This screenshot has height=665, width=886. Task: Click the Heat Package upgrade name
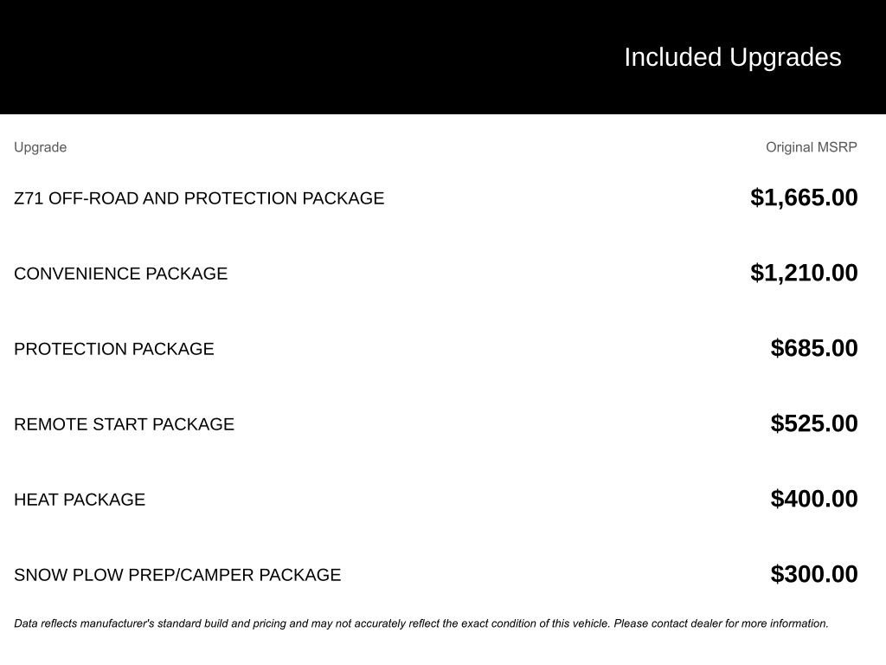coord(80,500)
